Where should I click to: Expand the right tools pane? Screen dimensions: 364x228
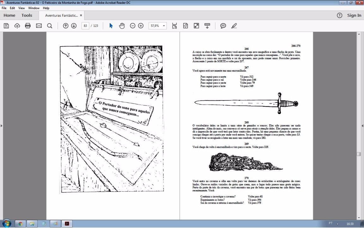click(362, 126)
